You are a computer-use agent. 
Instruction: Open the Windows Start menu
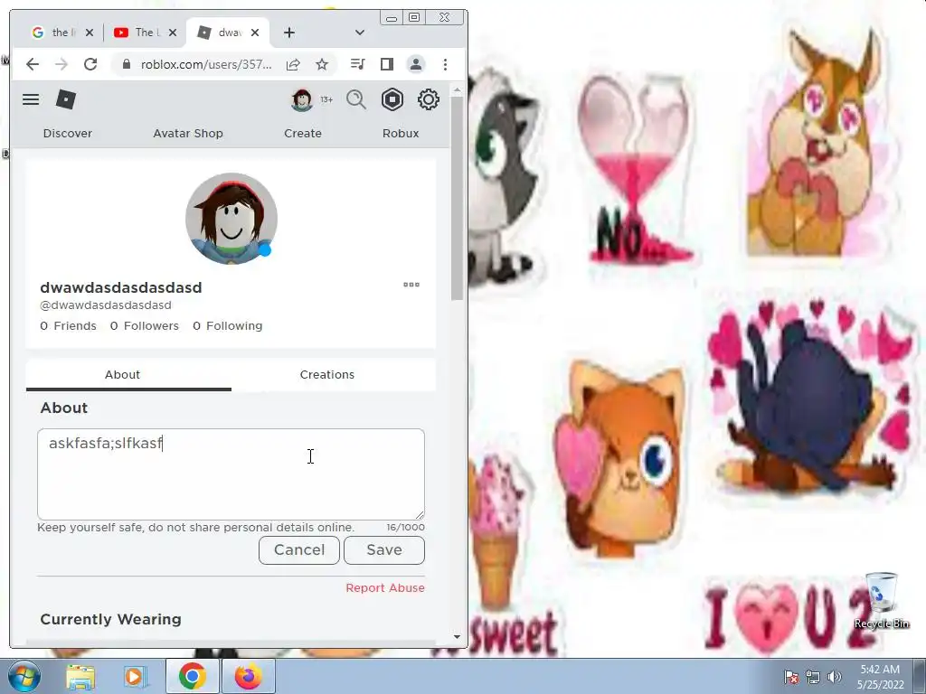coord(24,676)
